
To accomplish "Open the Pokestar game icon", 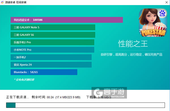I will coord(153,23).
